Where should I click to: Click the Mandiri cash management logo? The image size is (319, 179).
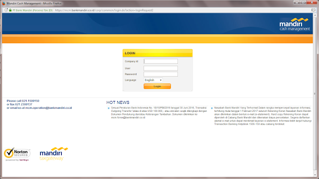[x=295, y=24]
